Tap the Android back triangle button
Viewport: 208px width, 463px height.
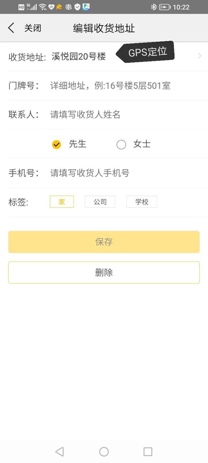click(x=59, y=452)
